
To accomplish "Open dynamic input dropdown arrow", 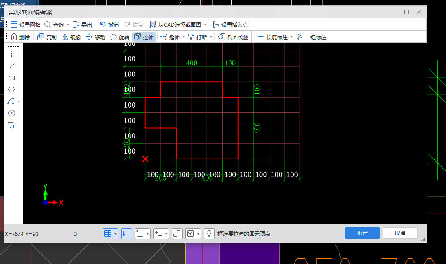I will coord(166,234).
